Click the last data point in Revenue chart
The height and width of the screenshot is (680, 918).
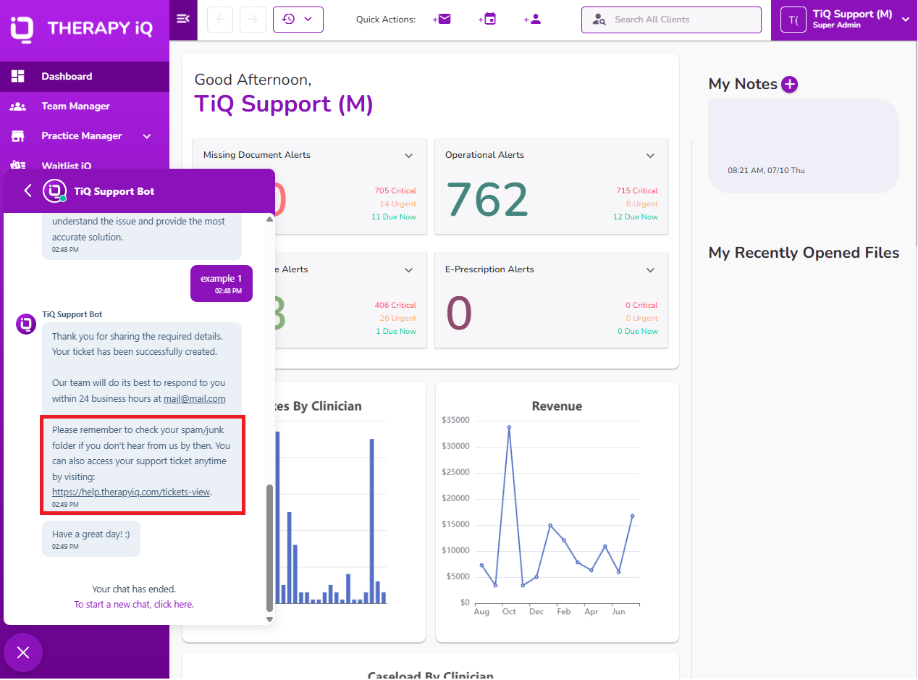coord(632,516)
